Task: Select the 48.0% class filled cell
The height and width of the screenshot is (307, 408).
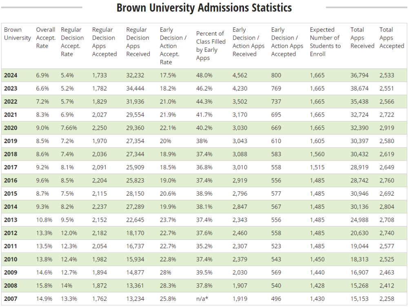Action: (x=204, y=75)
